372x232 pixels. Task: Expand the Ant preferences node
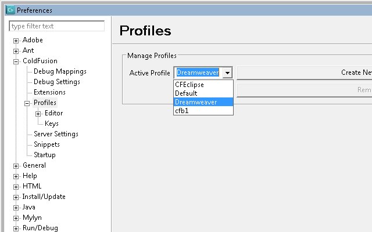click(16, 51)
